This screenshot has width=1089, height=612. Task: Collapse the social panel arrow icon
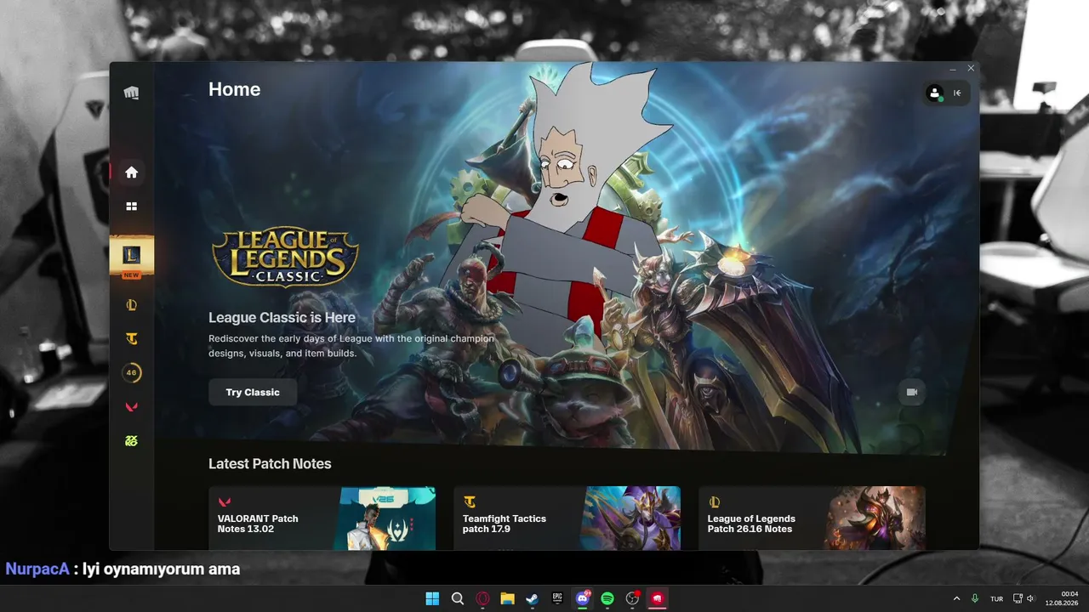click(x=957, y=93)
